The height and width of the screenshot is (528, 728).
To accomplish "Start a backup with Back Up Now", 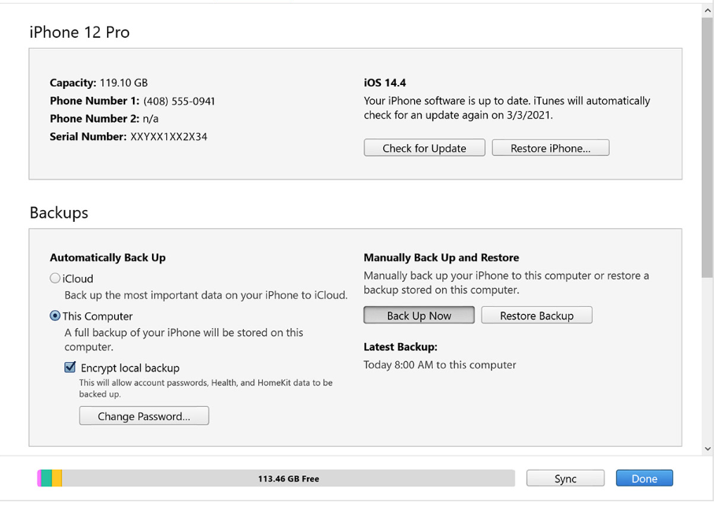I will tap(419, 316).
